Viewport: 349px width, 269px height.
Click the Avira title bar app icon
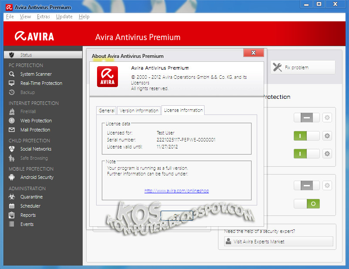point(9,7)
